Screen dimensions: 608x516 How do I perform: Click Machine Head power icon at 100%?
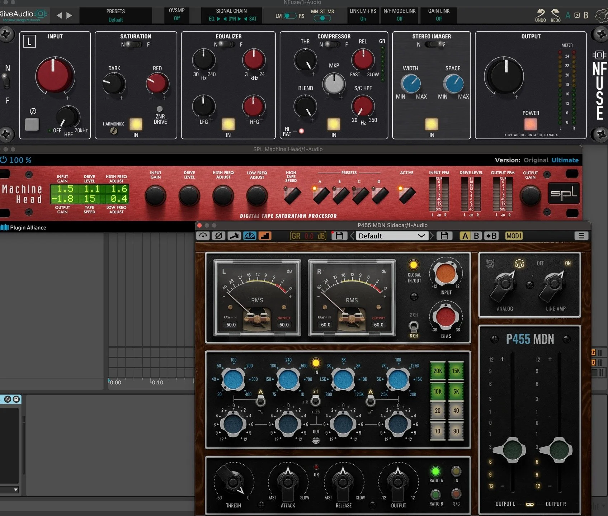(x=3, y=160)
